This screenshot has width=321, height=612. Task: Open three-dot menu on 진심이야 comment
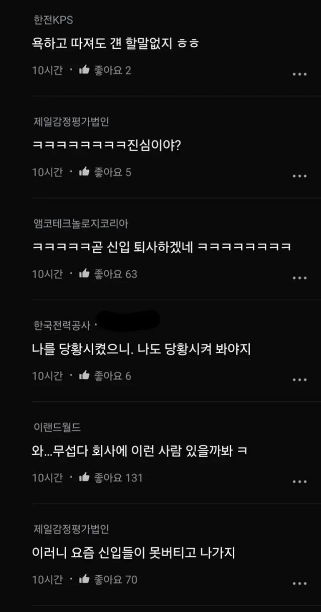tap(299, 176)
